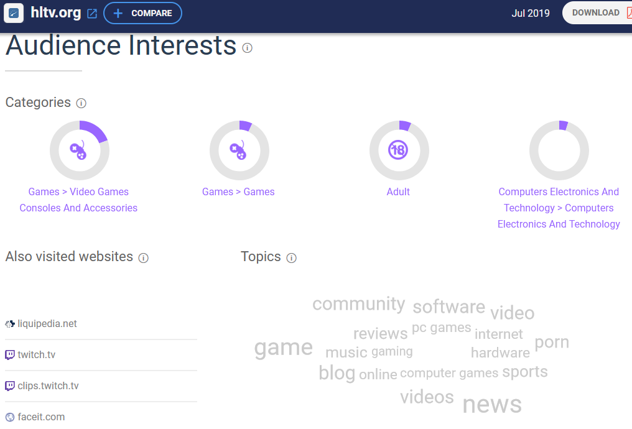Click the topic word 'video'
This screenshot has height=429, width=632.
[513, 313]
